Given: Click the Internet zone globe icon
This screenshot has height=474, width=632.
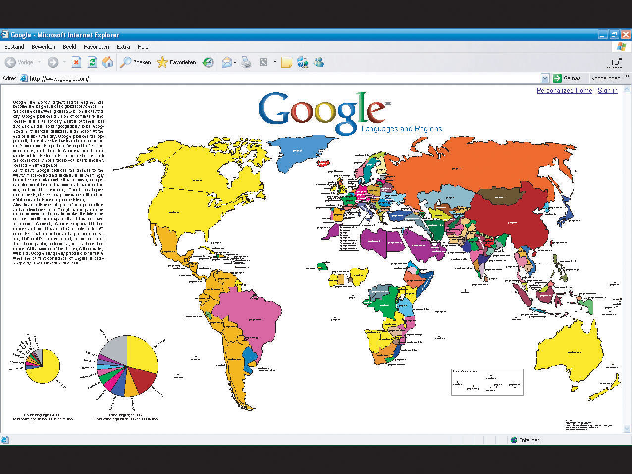Looking at the screenshot, I should coord(514,440).
